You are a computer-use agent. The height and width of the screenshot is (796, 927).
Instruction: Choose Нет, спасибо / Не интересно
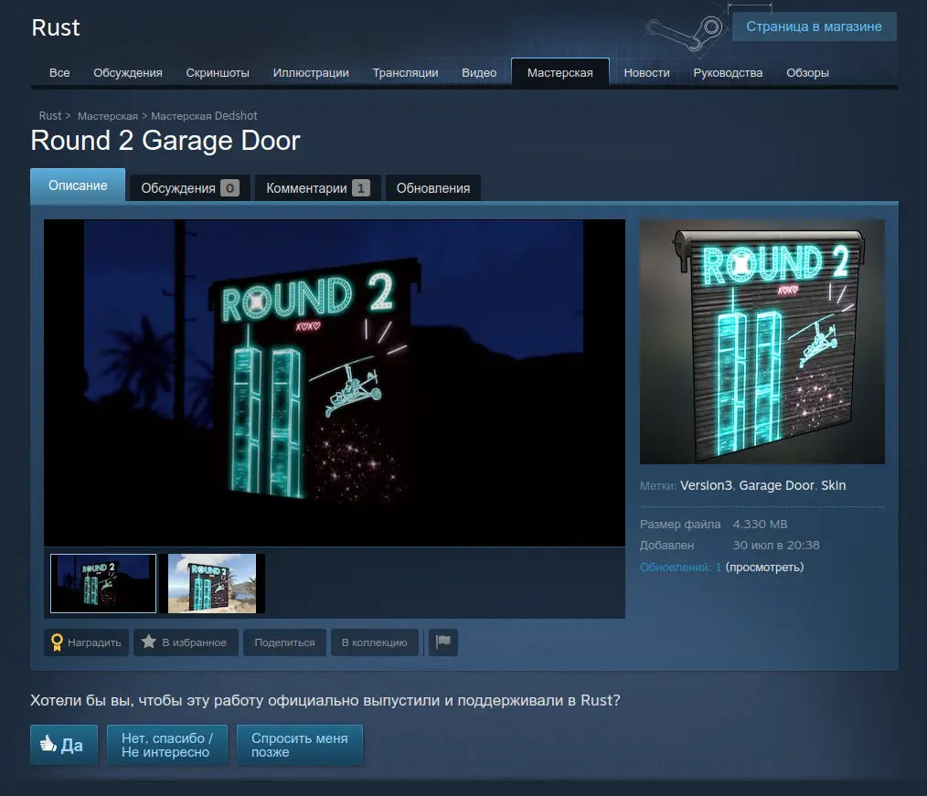(x=166, y=745)
